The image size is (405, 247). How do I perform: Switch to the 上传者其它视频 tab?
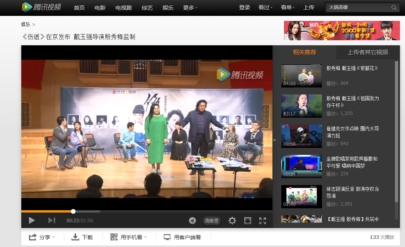369,52
